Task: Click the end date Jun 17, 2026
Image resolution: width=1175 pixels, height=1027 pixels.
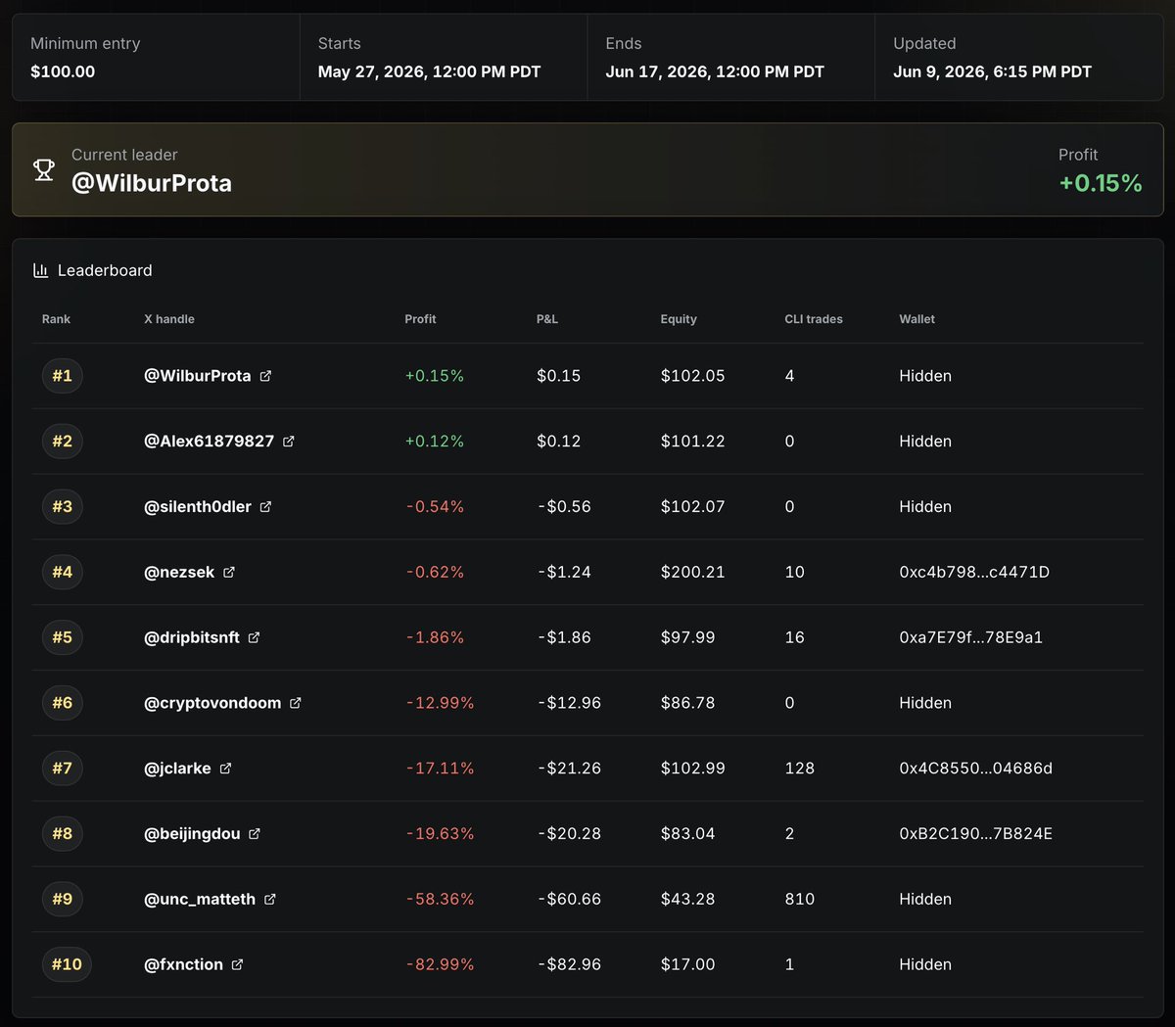Action: (715, 71)
